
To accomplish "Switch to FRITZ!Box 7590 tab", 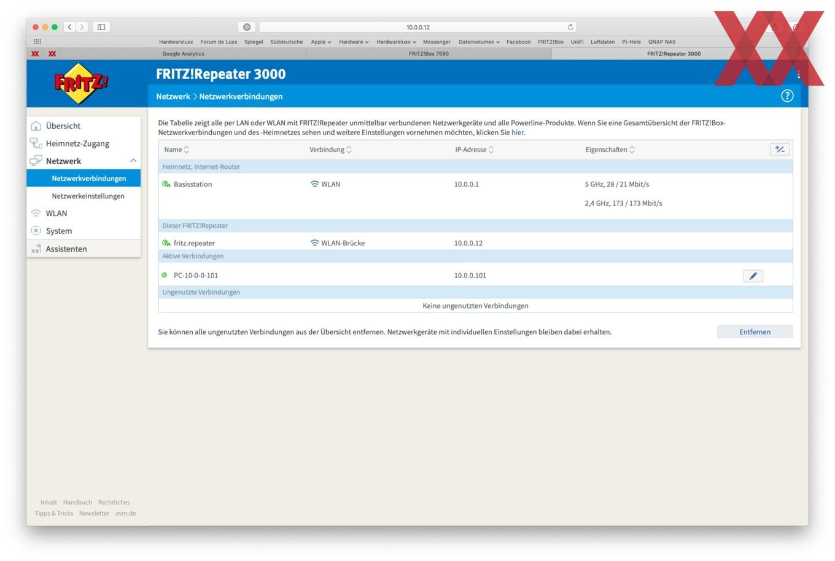I will pos(429,53).
